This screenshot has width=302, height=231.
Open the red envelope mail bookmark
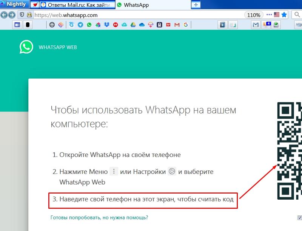[168, 25]
